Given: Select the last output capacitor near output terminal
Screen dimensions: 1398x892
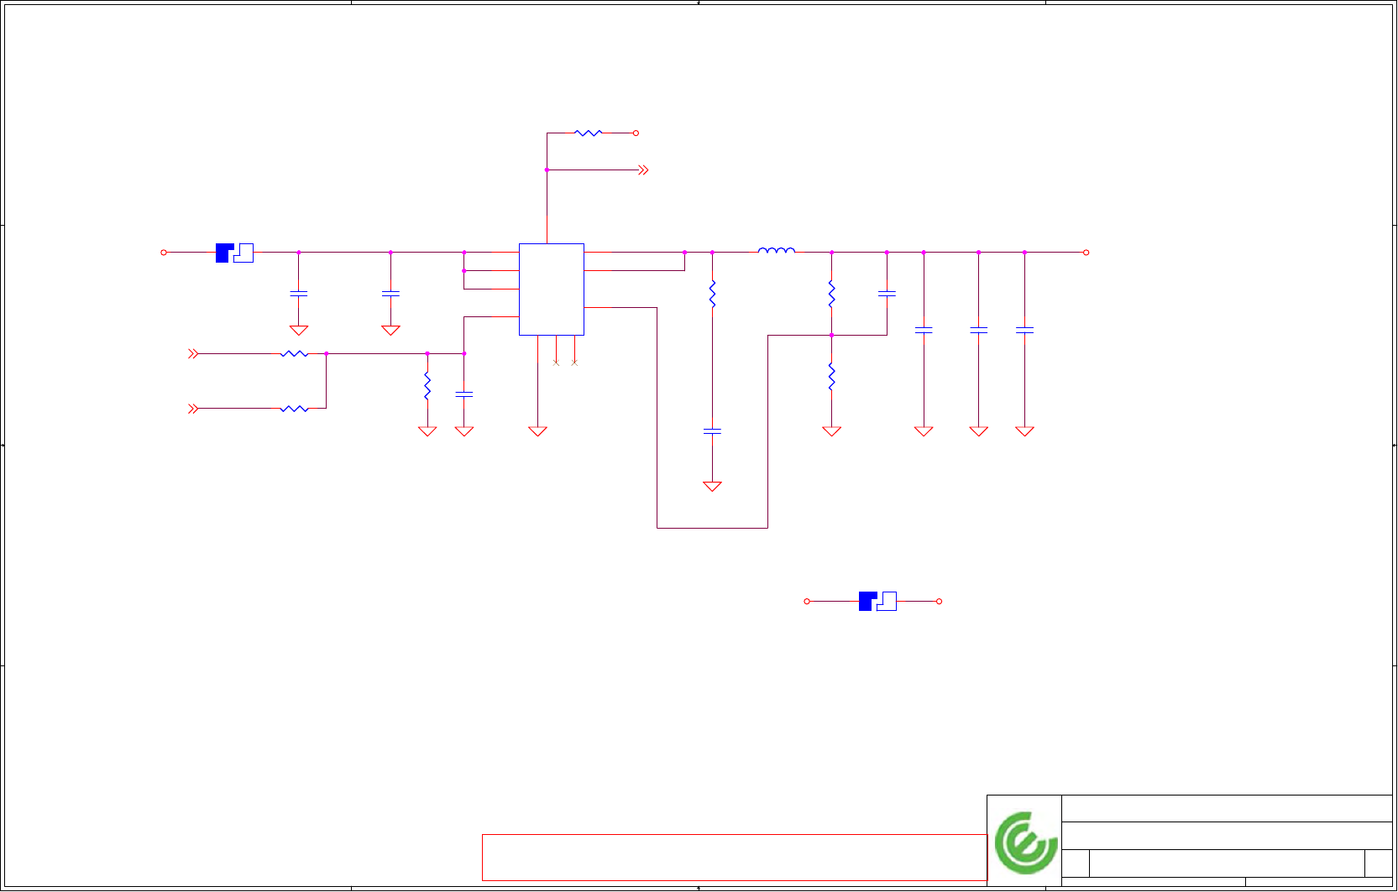Looking at the screenshot, I should click(x=1024, y=331).
